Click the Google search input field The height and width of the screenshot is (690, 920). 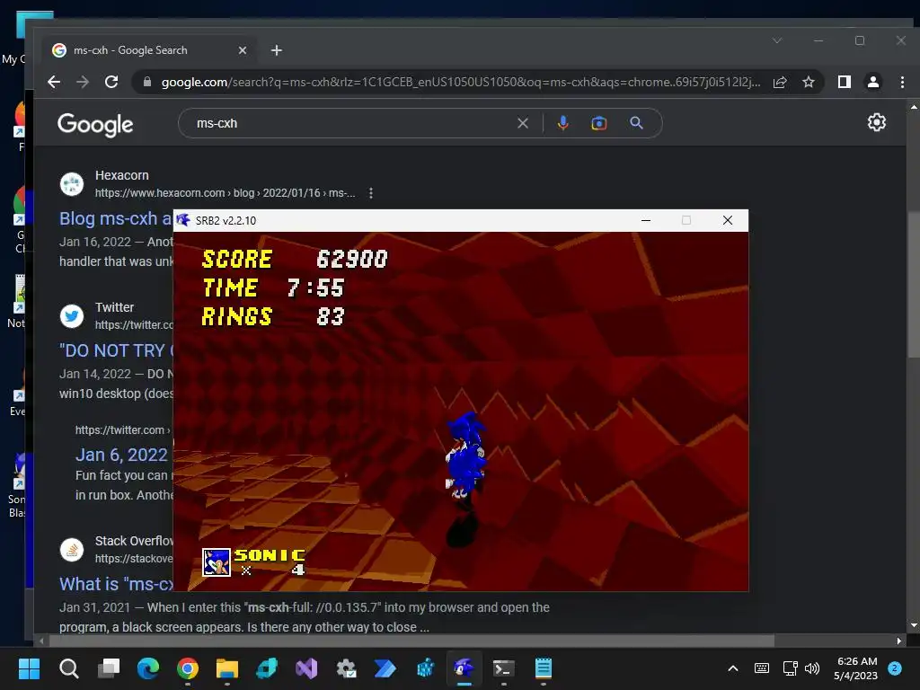(352, 123)
